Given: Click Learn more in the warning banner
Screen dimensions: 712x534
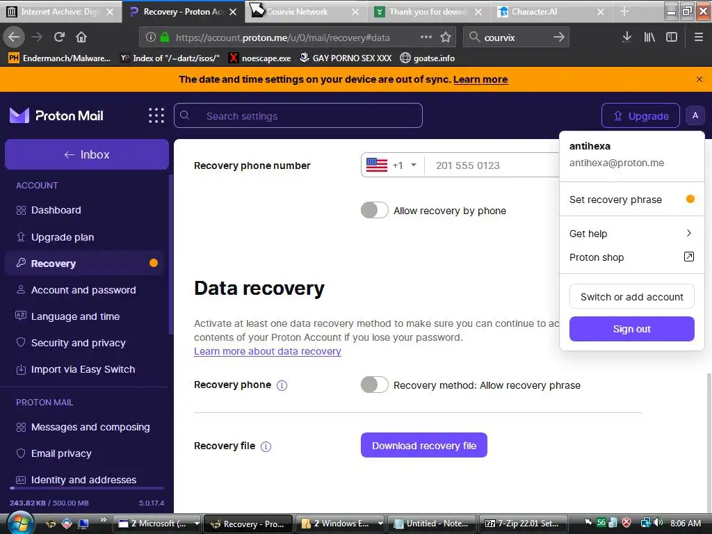Looking at the screenshot, I should [x=480, y=79].
